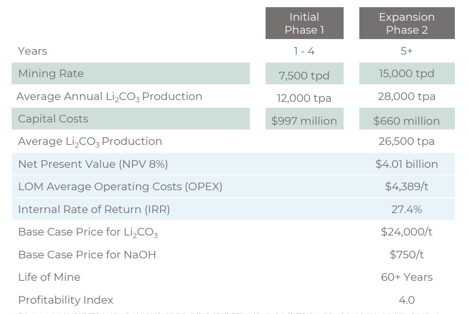Click the $4.01 billion value
Screen dimensions: 471x314
point(406,164)
